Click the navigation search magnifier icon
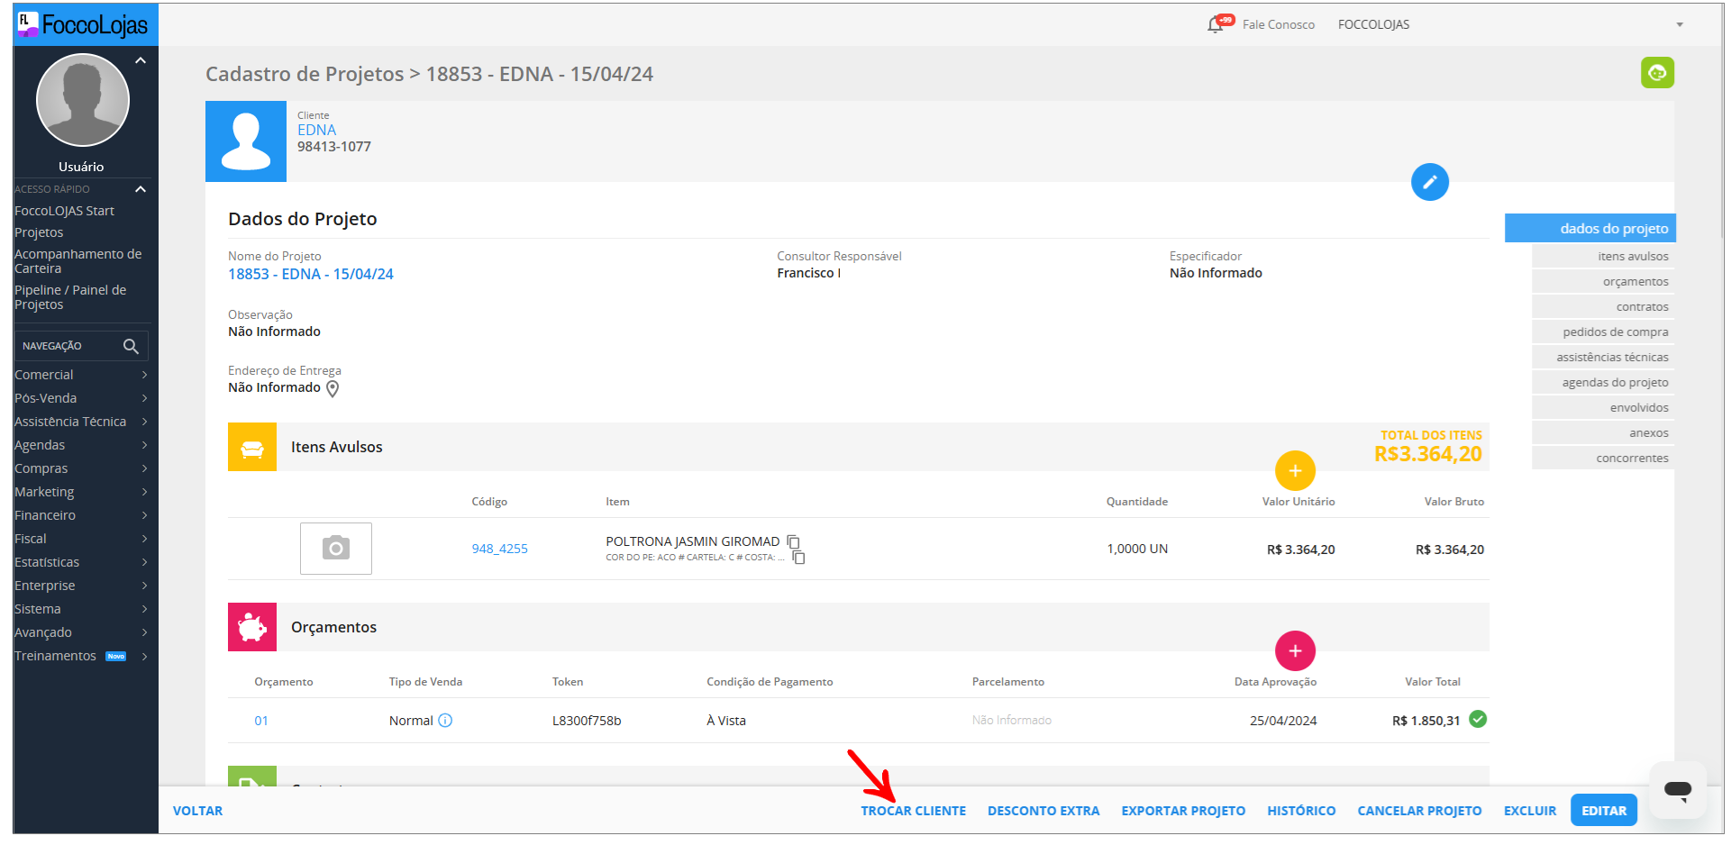Screen dimensions: 1731x845 coord(131,346)
